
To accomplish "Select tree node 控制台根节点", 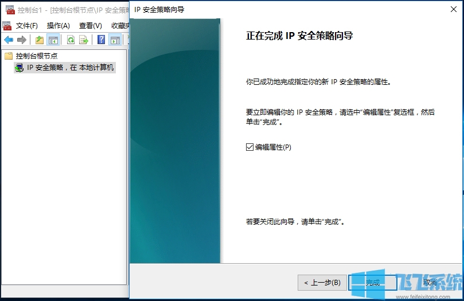I will click(36, 56).
